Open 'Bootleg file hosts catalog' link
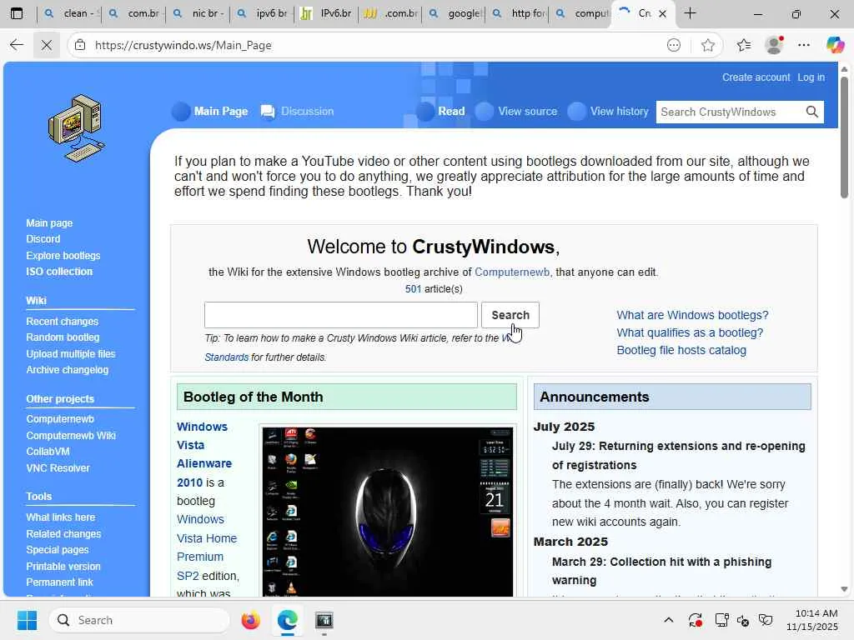This screenshot has width=854, height=640. click(681, 350)
